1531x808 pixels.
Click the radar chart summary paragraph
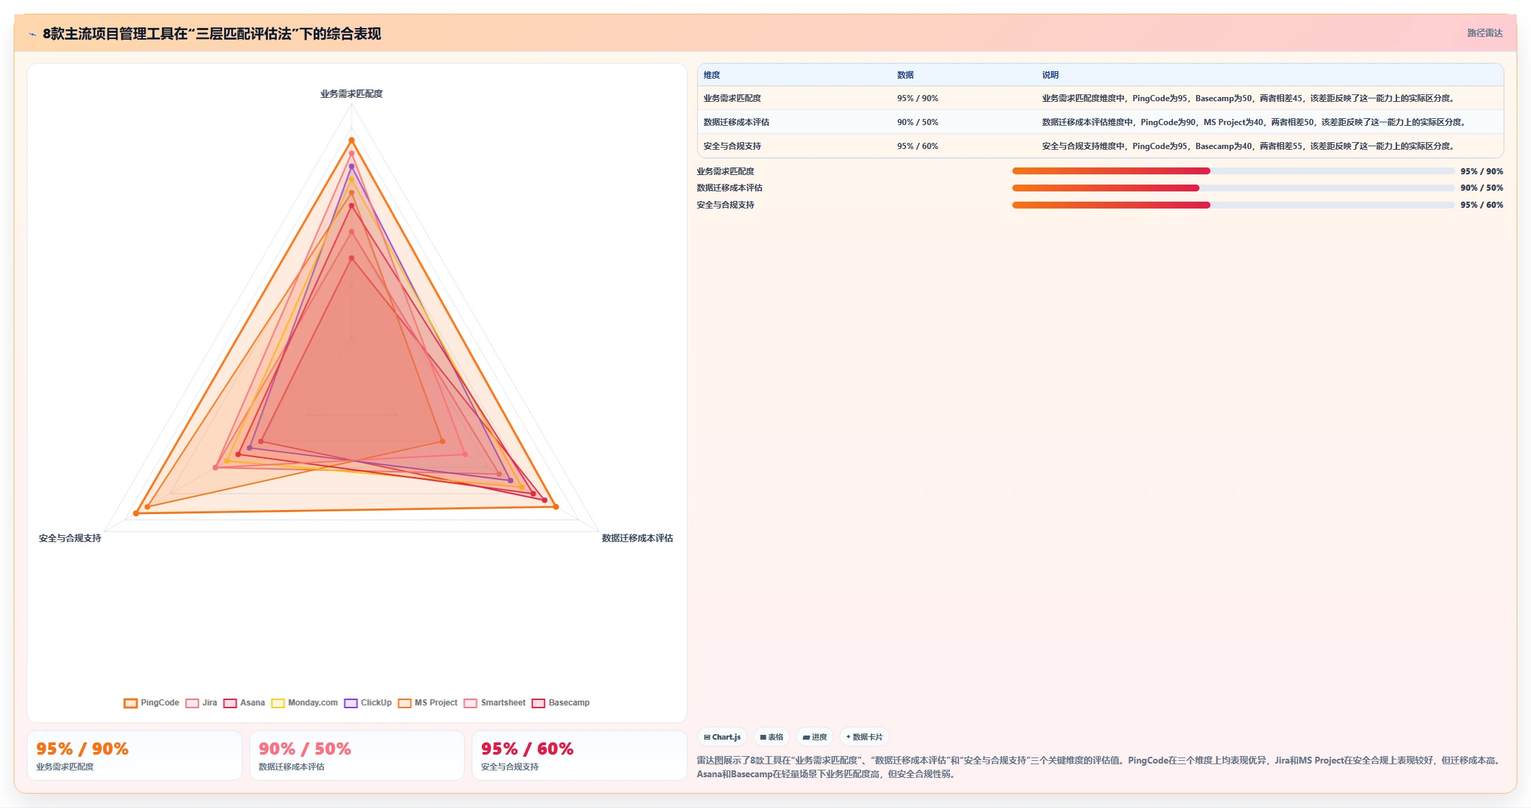1100,767
